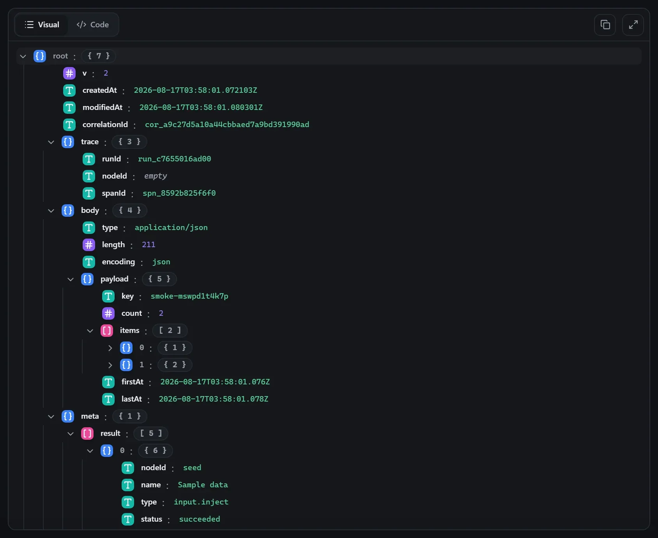Click the number icon beside length
This screenshot has width=658, height=538.
89,245
